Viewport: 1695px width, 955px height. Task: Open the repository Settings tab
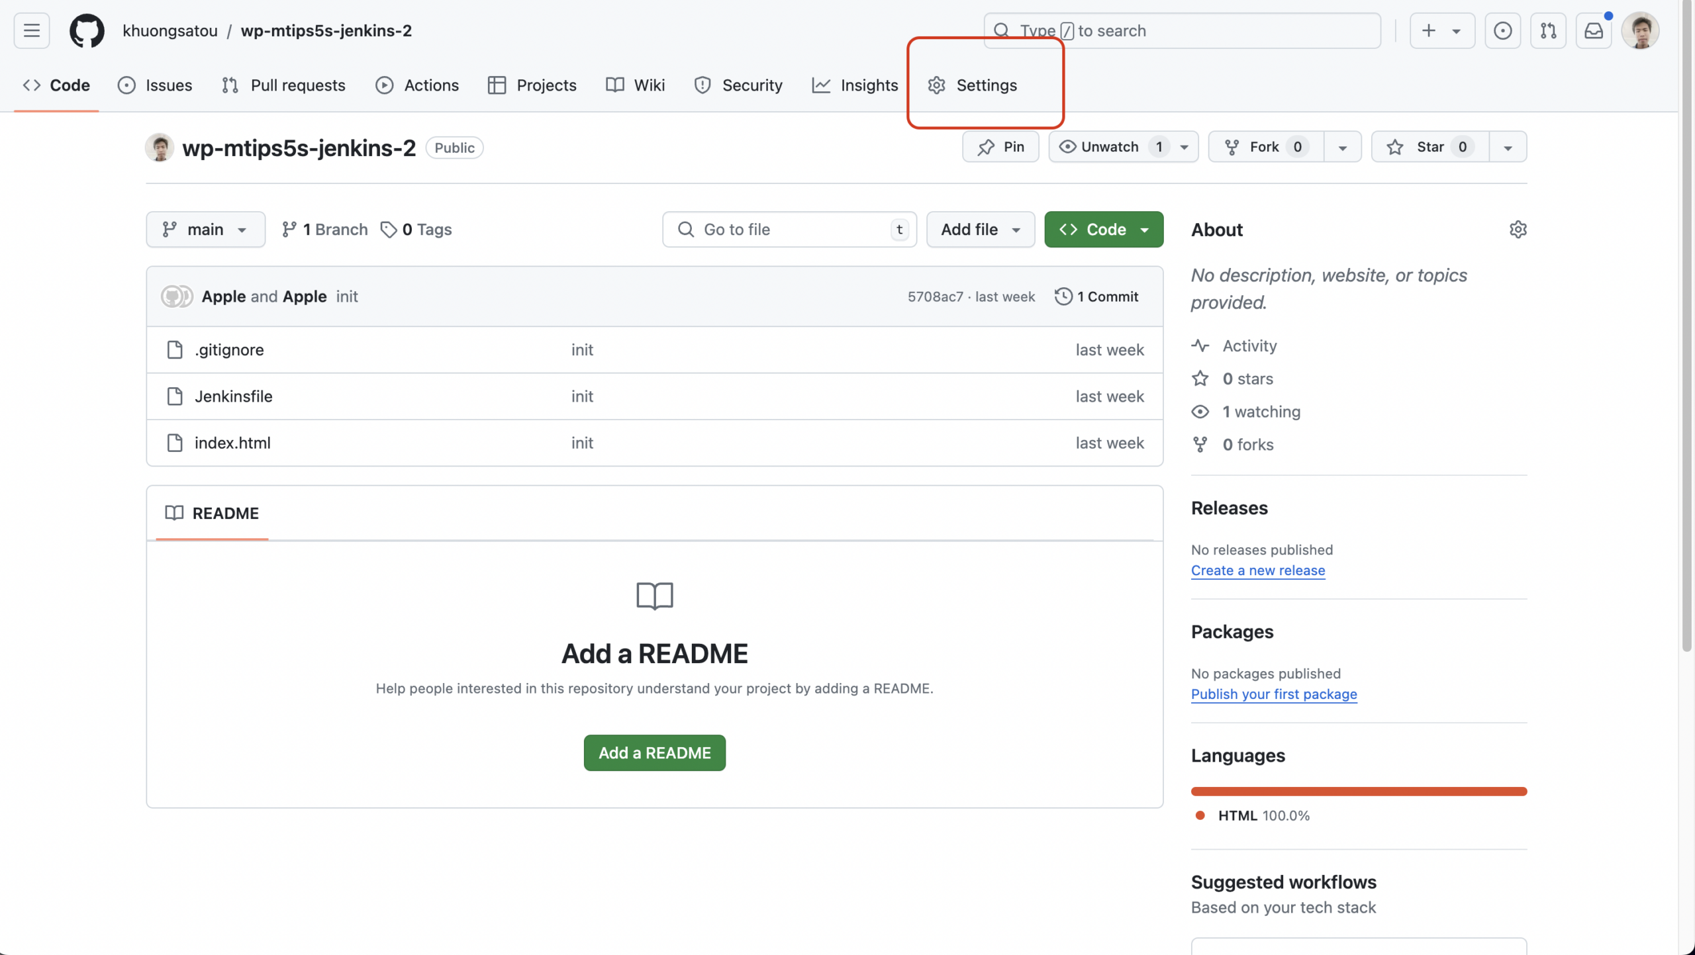(973, 85)
